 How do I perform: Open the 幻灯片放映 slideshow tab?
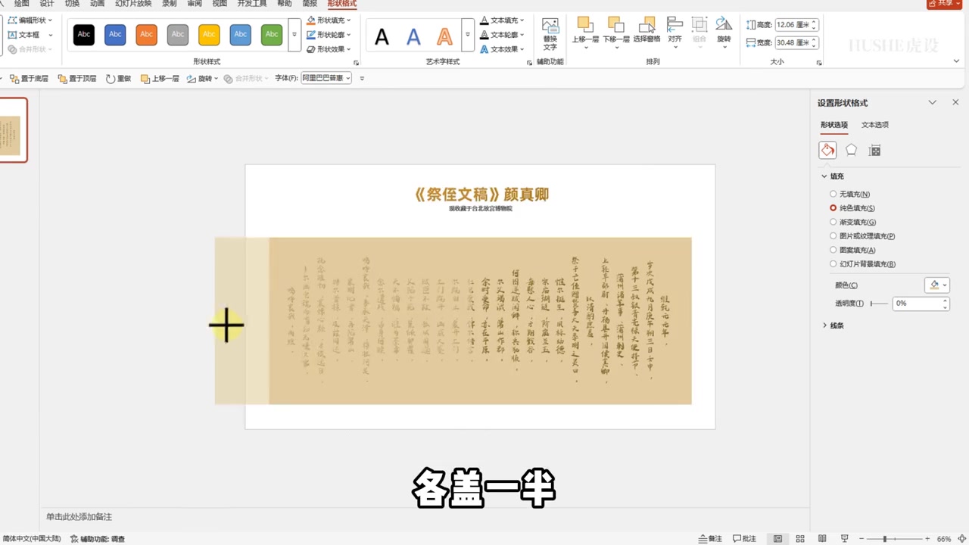click(133, 4)
